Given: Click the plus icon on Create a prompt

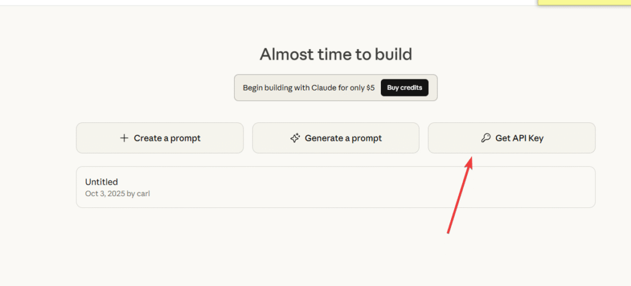Looking at the screenshot, I should [124, 138].
